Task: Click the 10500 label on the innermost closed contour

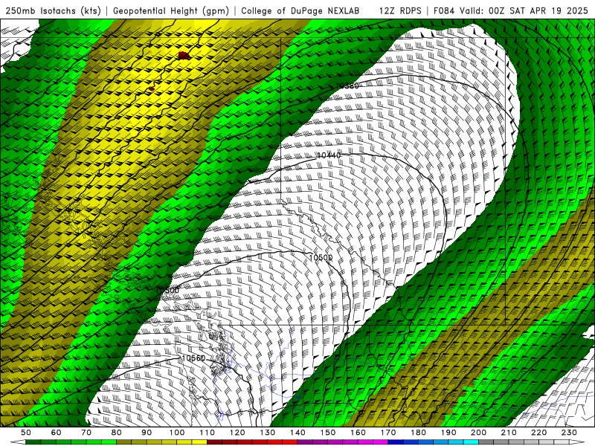Action: coord(321,257)
